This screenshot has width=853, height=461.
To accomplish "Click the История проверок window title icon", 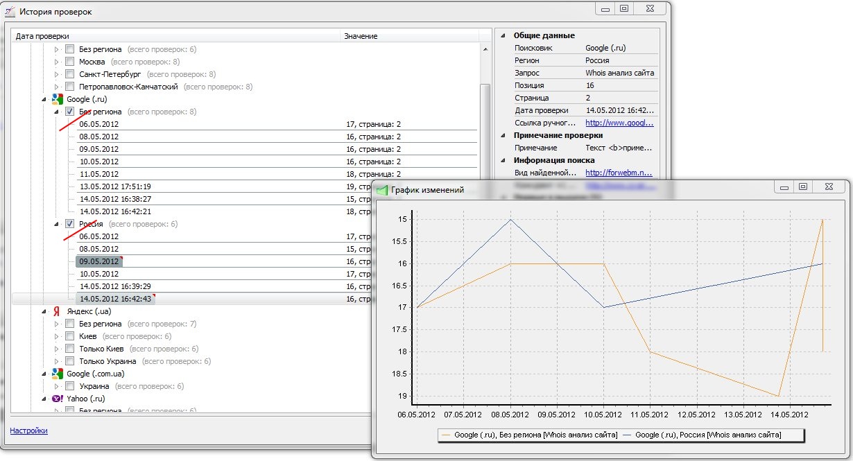I will 10,12.
